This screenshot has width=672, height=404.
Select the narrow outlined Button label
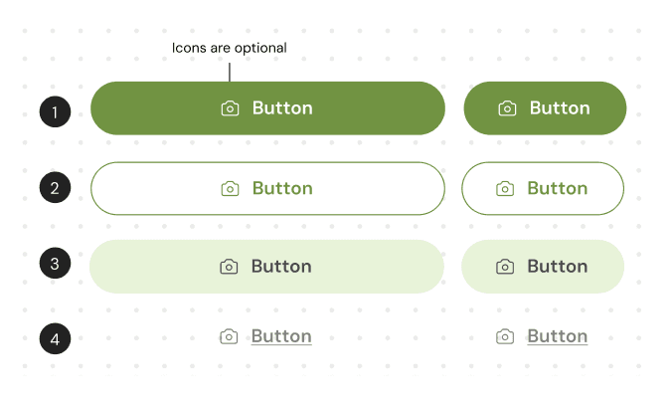click(x=557, y=188)
